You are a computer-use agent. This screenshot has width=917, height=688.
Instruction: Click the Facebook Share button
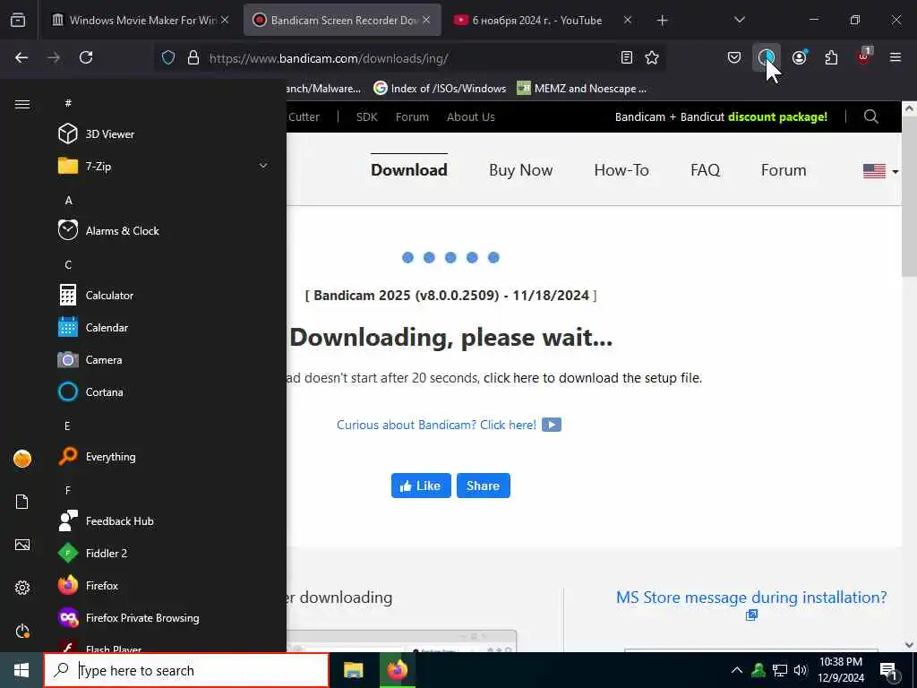pos(483,486)
